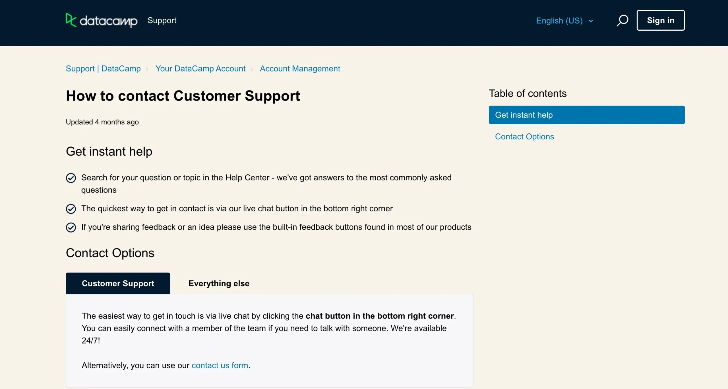Image resolution: width=728 pixels, height=389 pixels.
Task: Open the contact us form link
Action: click(x=220, y=365)
